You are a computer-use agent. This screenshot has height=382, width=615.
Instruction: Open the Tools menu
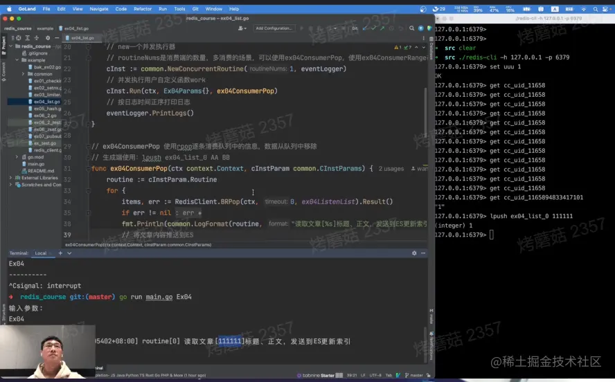179,8
